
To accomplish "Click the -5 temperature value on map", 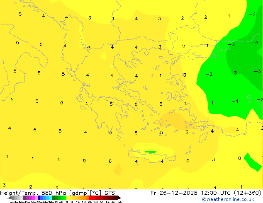I will click(255, 43).
